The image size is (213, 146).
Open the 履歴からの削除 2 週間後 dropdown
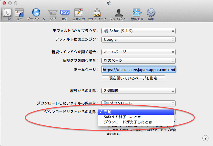(x=138, y=91)
